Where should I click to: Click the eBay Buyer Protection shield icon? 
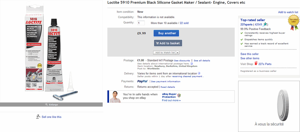[x=179, y=95]
